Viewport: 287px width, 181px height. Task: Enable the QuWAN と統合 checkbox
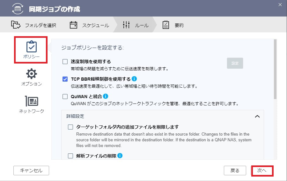click(65, 97)
